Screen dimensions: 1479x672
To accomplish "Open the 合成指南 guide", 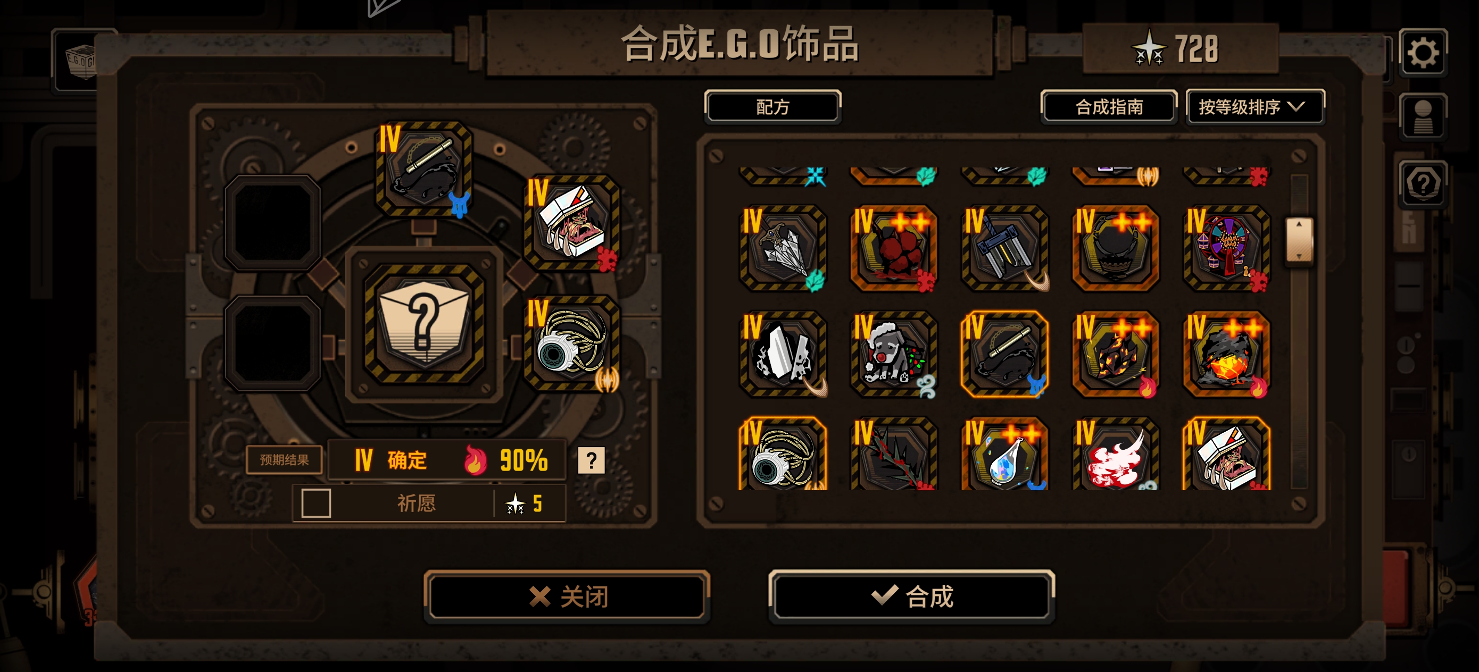I will coord(1109,107).
